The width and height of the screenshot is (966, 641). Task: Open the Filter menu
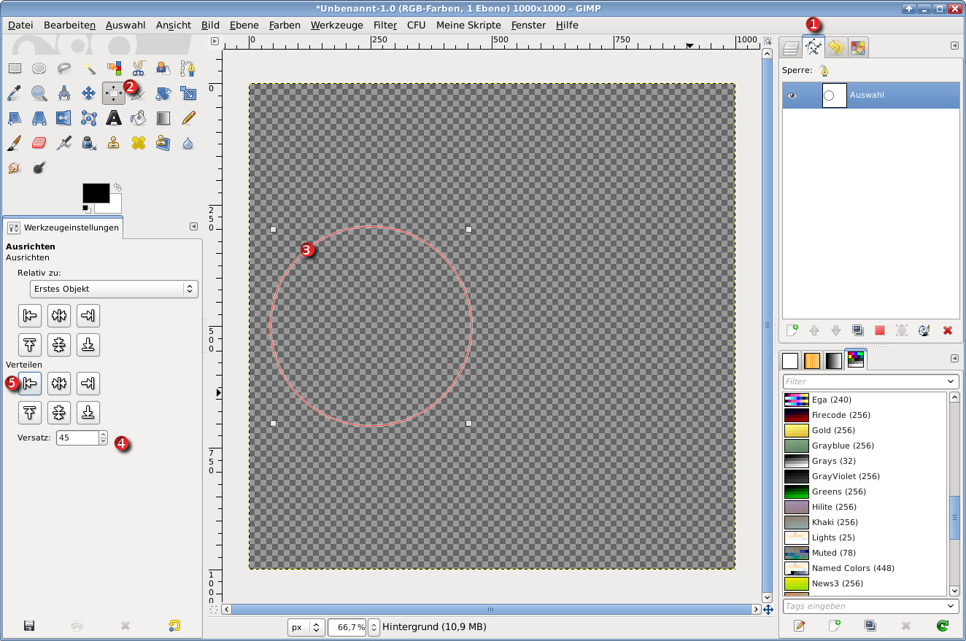coord(385,25)
